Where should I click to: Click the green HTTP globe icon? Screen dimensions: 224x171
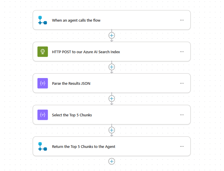[x=43, y=52]
